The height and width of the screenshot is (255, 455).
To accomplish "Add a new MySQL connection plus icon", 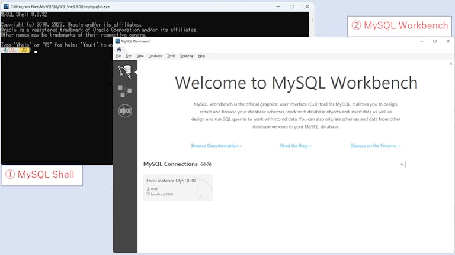I will pyautogui.click(x=203, y=164).
